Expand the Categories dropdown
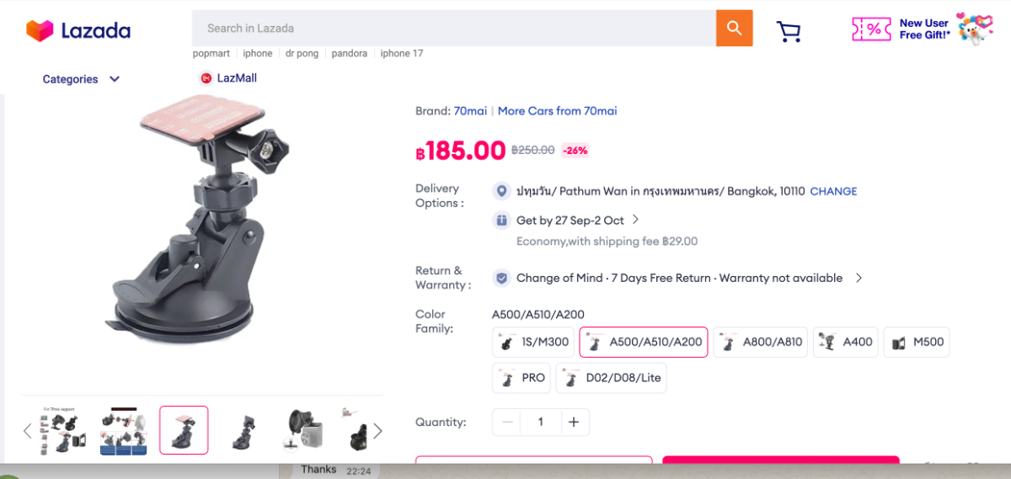Image resolution: width=1011 pixels, height=479 pixels. click(82, 79)
